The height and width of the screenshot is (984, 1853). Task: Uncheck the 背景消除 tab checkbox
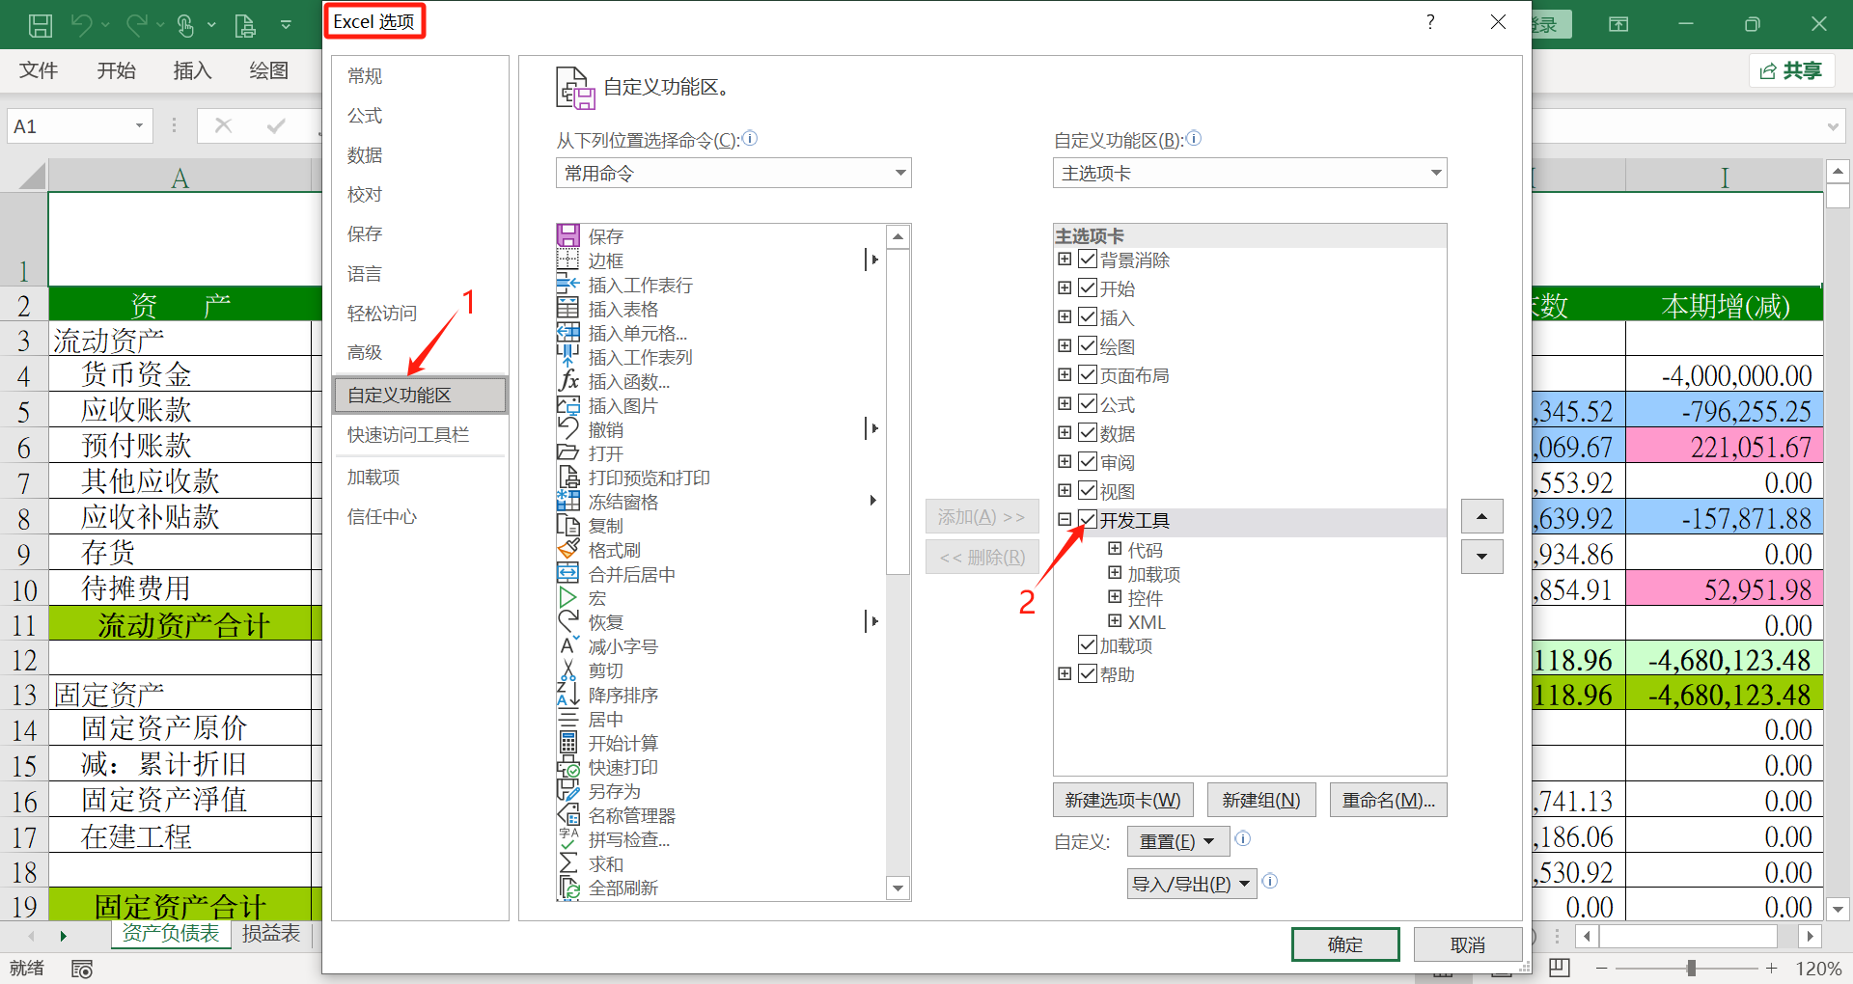click(x=1088, y=259)
